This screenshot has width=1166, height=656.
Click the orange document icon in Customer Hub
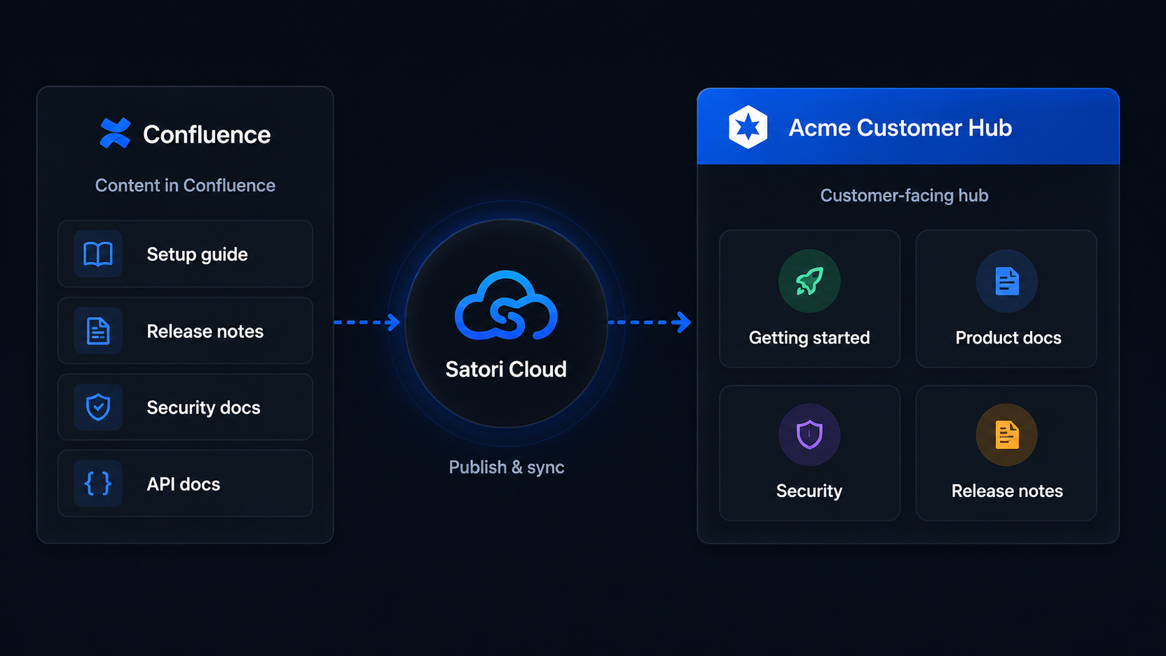[1007, 434]
